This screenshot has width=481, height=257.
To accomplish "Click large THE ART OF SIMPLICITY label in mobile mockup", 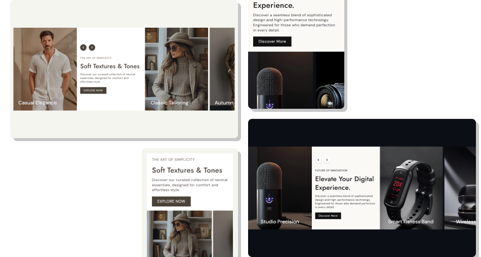I will point(173,160).
